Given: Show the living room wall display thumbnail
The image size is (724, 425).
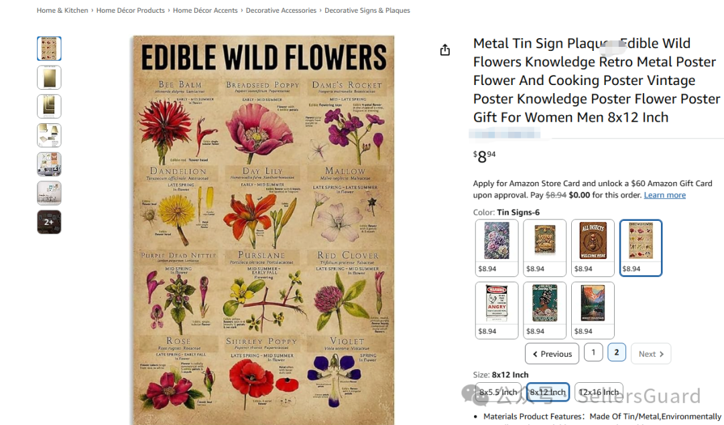Looking at the screenshot, I should coord(49,164).
